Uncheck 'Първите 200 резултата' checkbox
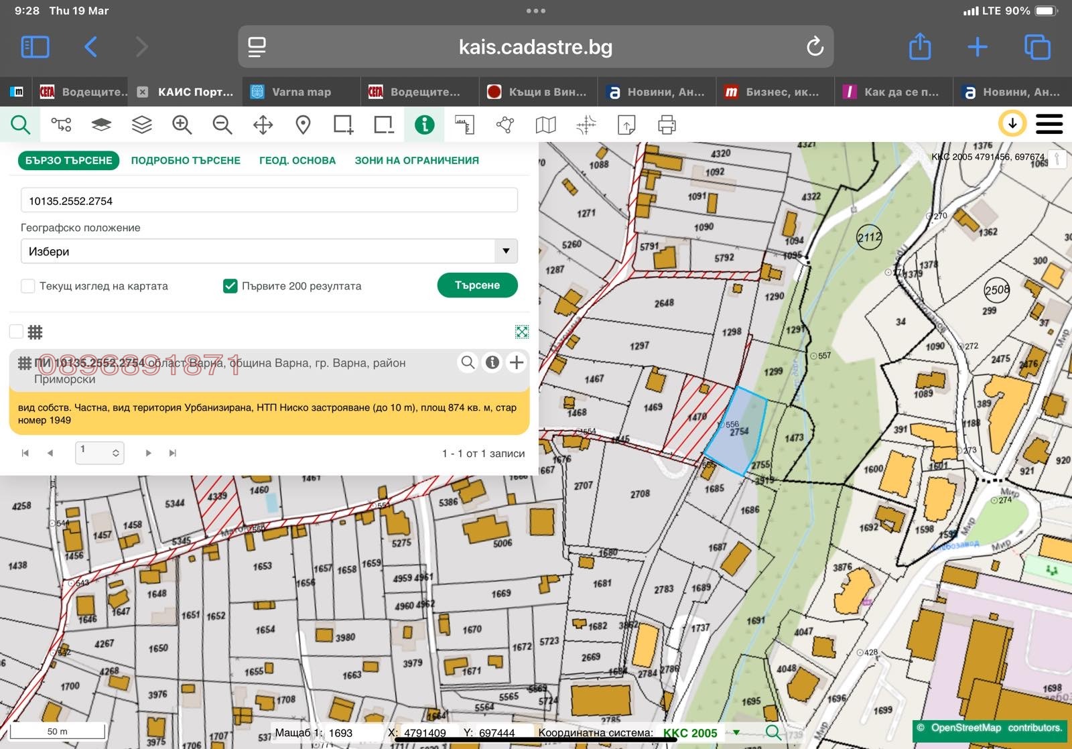Viewport: 1072px width, 749px height. coord(230,286)
